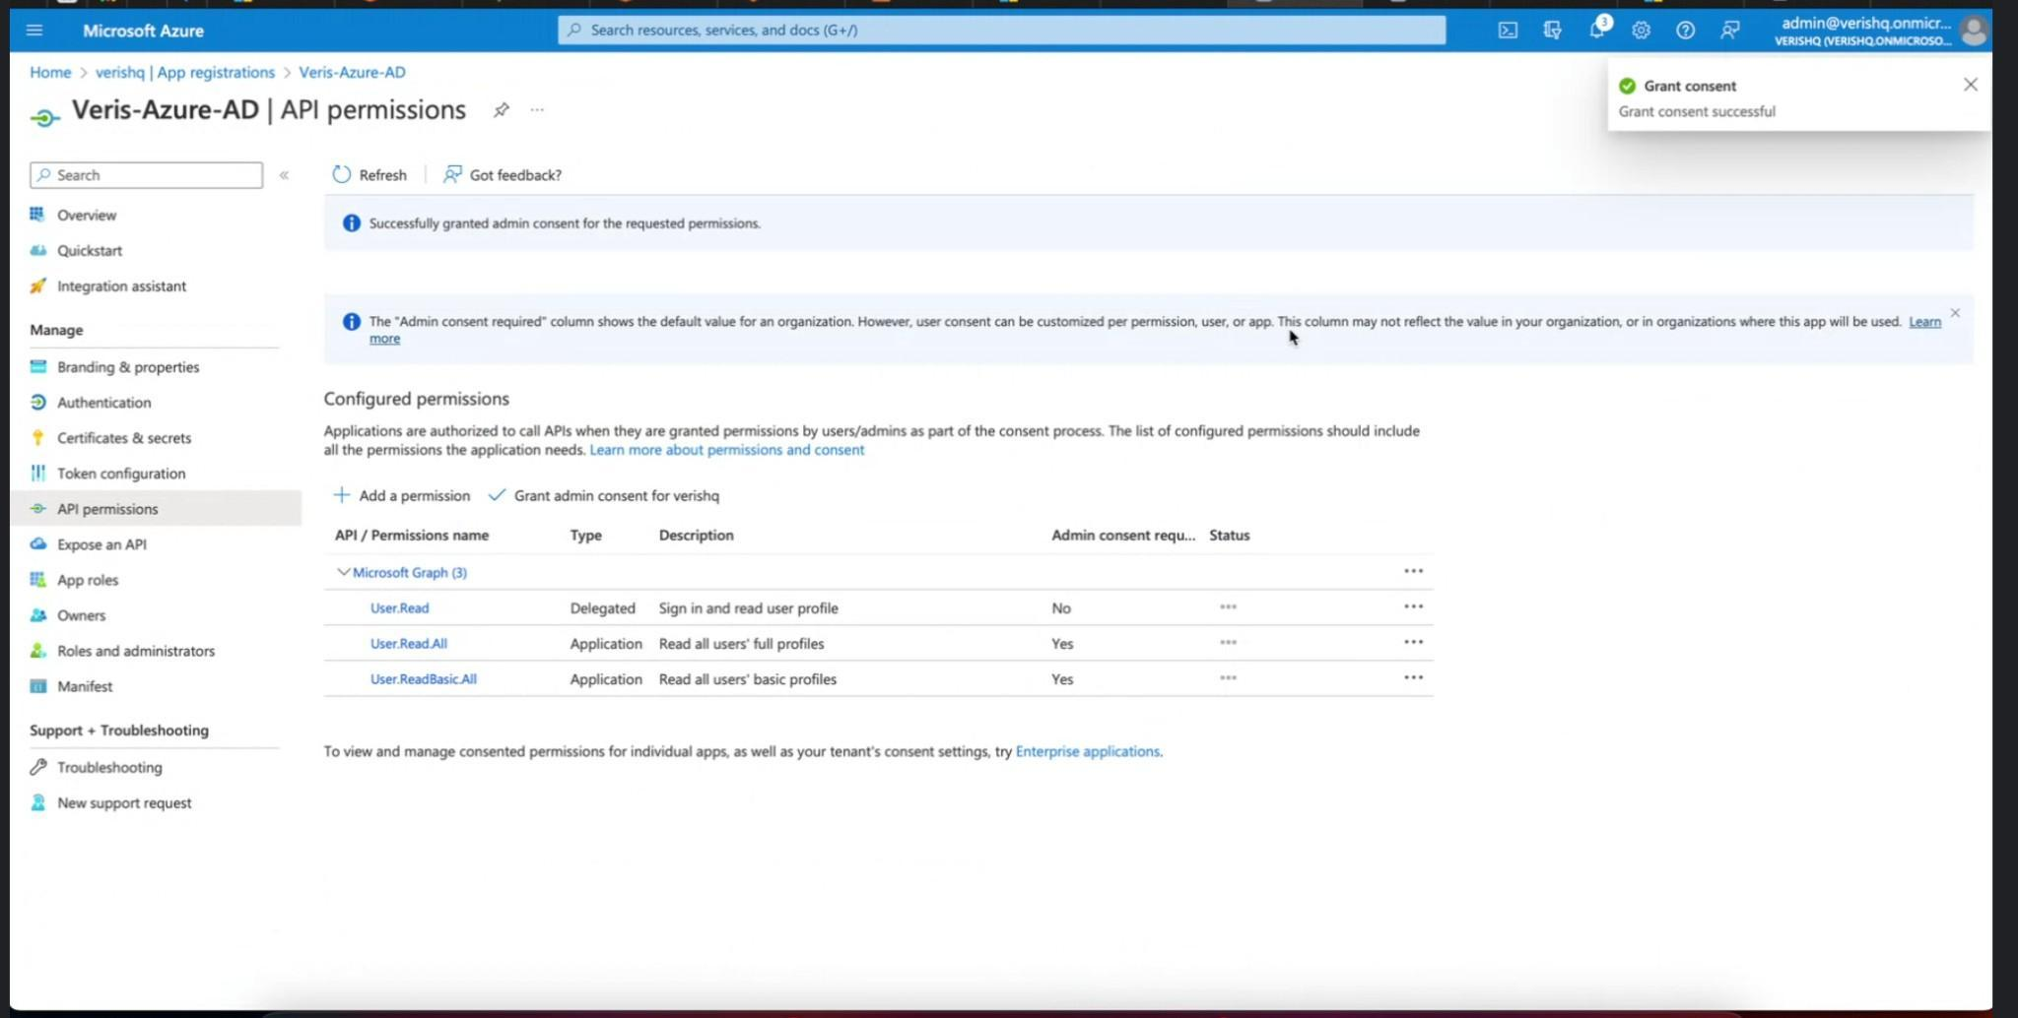Open more options for Microsoft Graph row
Viewport: 2018px width, 1018px height.
(x=1413, y=572)
